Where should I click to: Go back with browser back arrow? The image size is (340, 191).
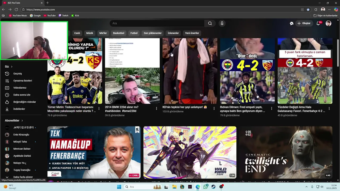click(3, 10)
